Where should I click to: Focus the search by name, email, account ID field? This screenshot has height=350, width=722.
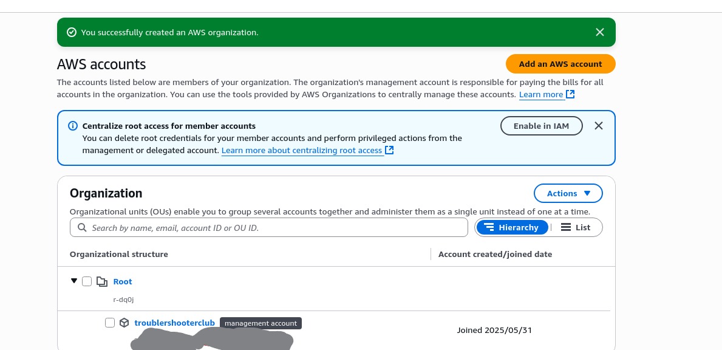(x=269, y=227)
